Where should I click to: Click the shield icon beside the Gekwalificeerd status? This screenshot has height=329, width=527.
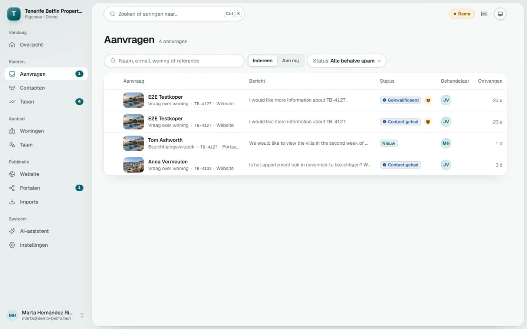(x=428, y=100)
